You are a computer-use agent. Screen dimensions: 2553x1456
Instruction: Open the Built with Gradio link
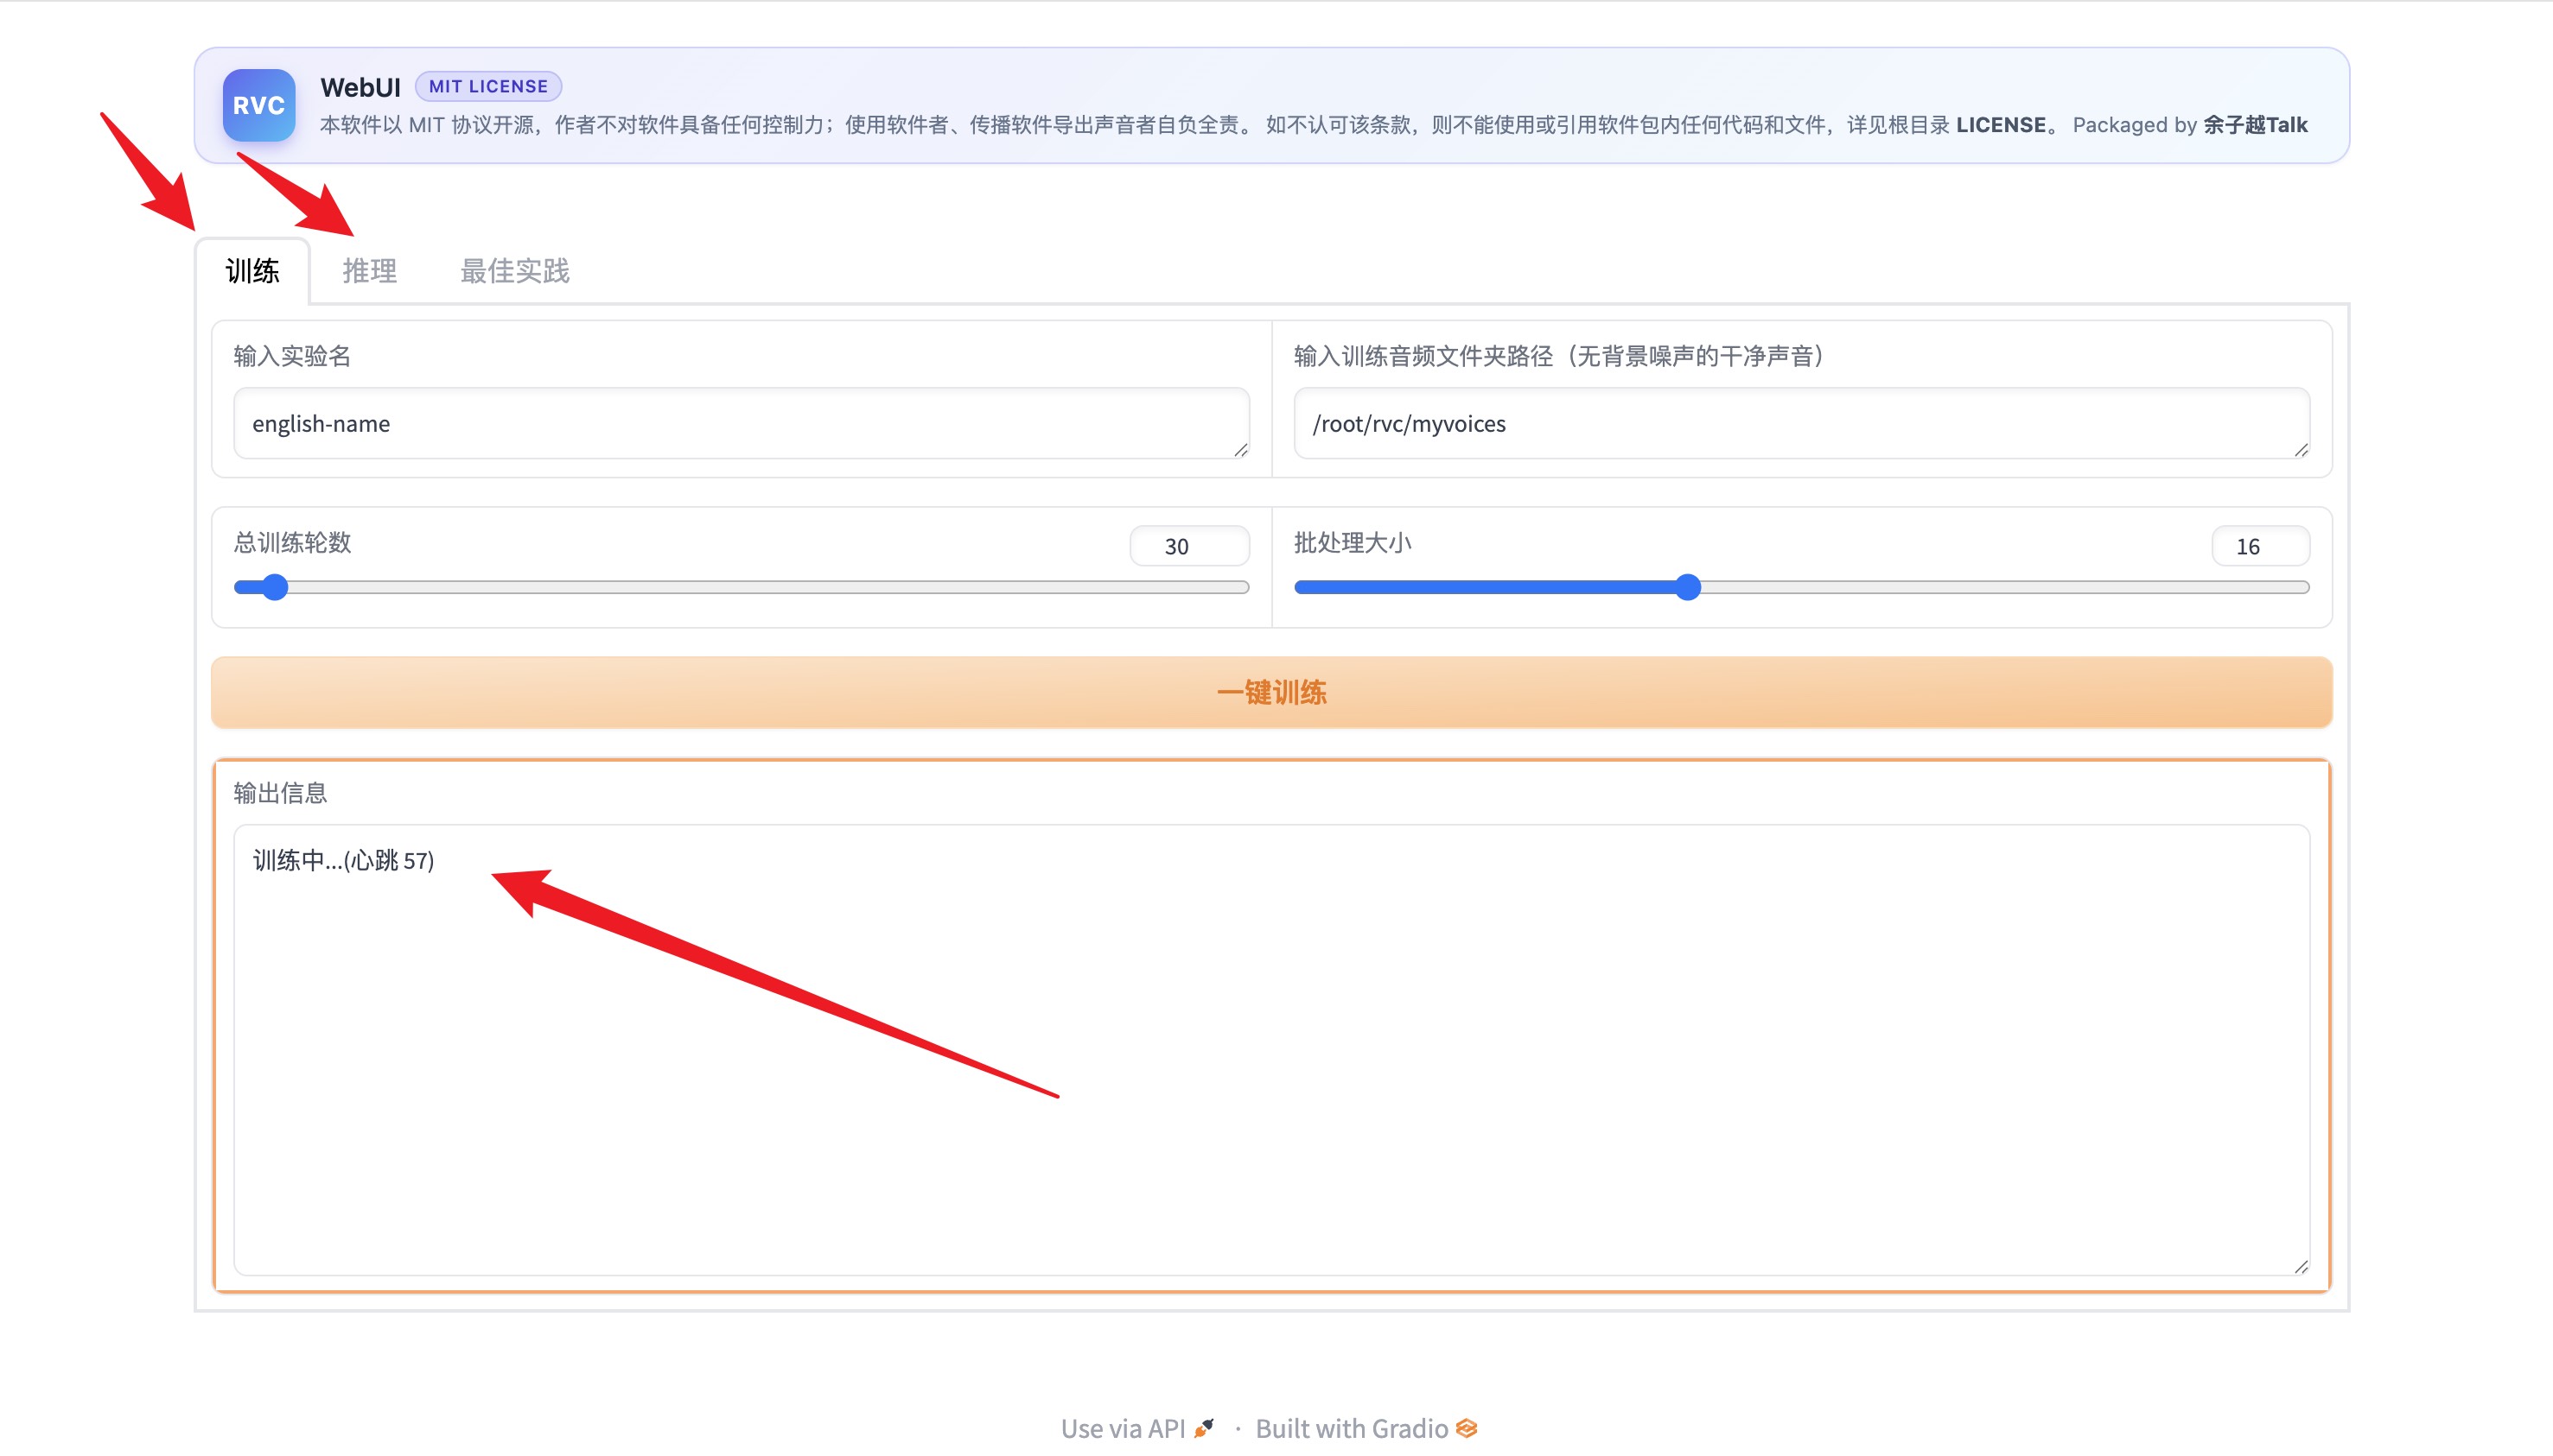pos(1366,1428)
